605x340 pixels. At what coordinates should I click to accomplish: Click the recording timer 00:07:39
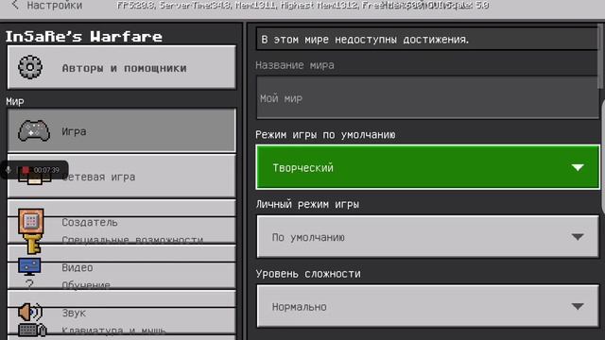tap(46, 170)
